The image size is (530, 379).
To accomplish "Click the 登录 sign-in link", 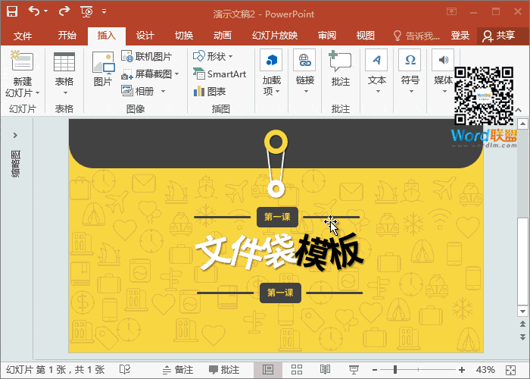I will tap(460, 36).
